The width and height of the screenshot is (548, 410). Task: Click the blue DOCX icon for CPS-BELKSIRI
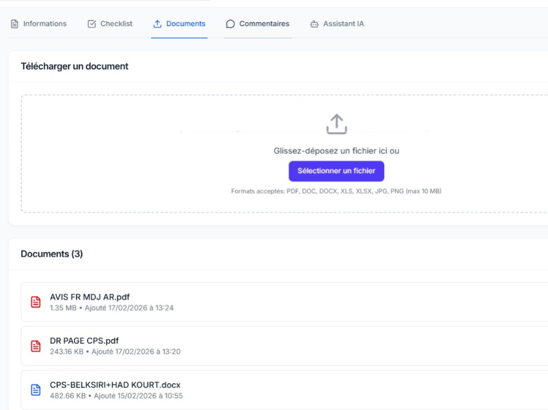(36, 390)
